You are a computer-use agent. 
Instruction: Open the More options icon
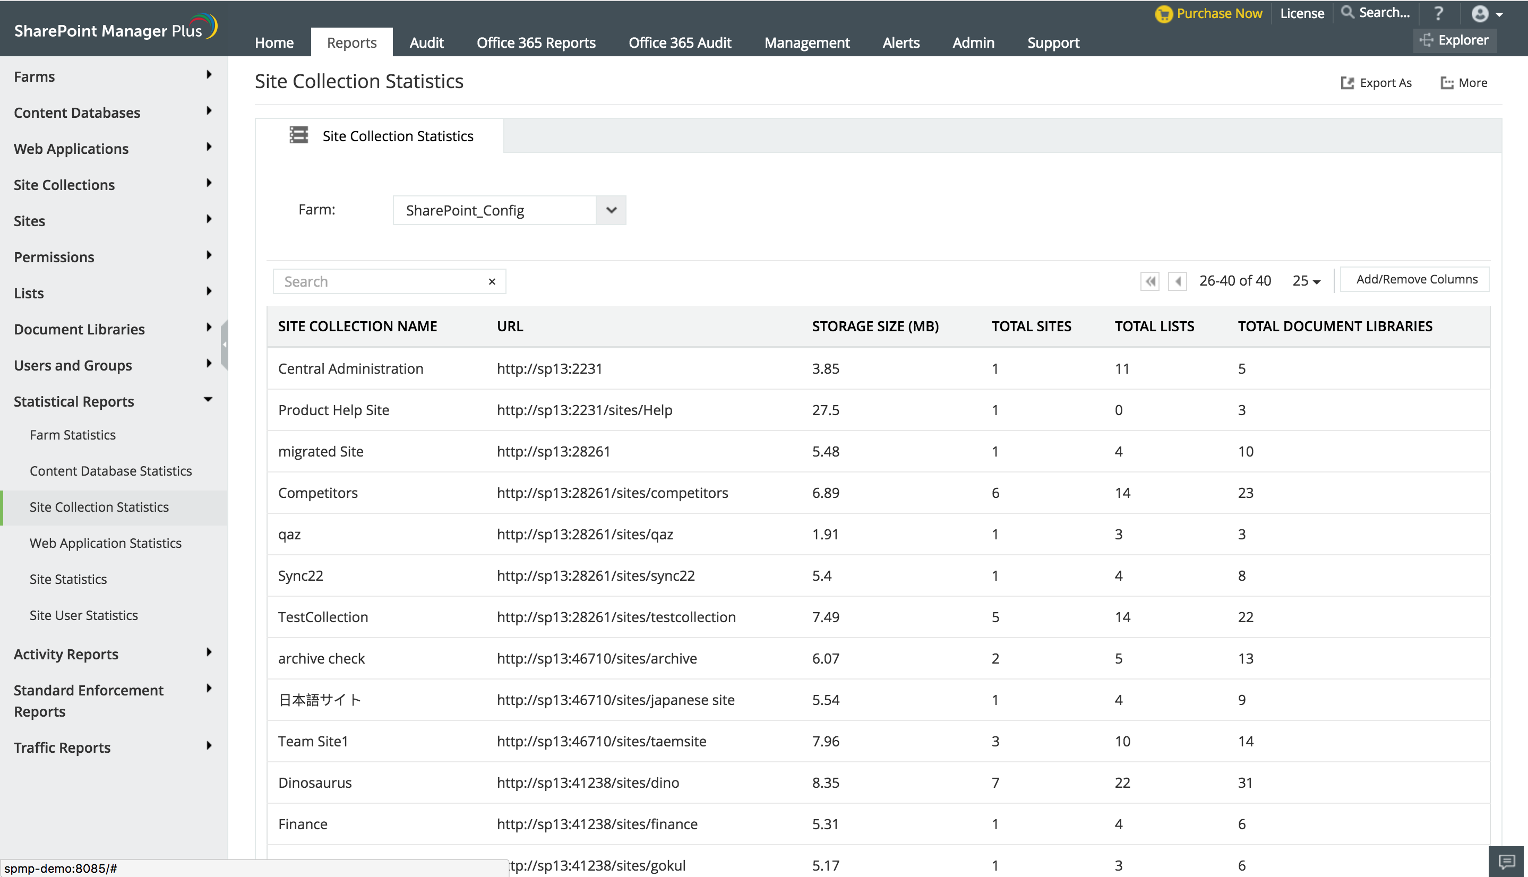pyautogui.click(x=1446, y=83)
